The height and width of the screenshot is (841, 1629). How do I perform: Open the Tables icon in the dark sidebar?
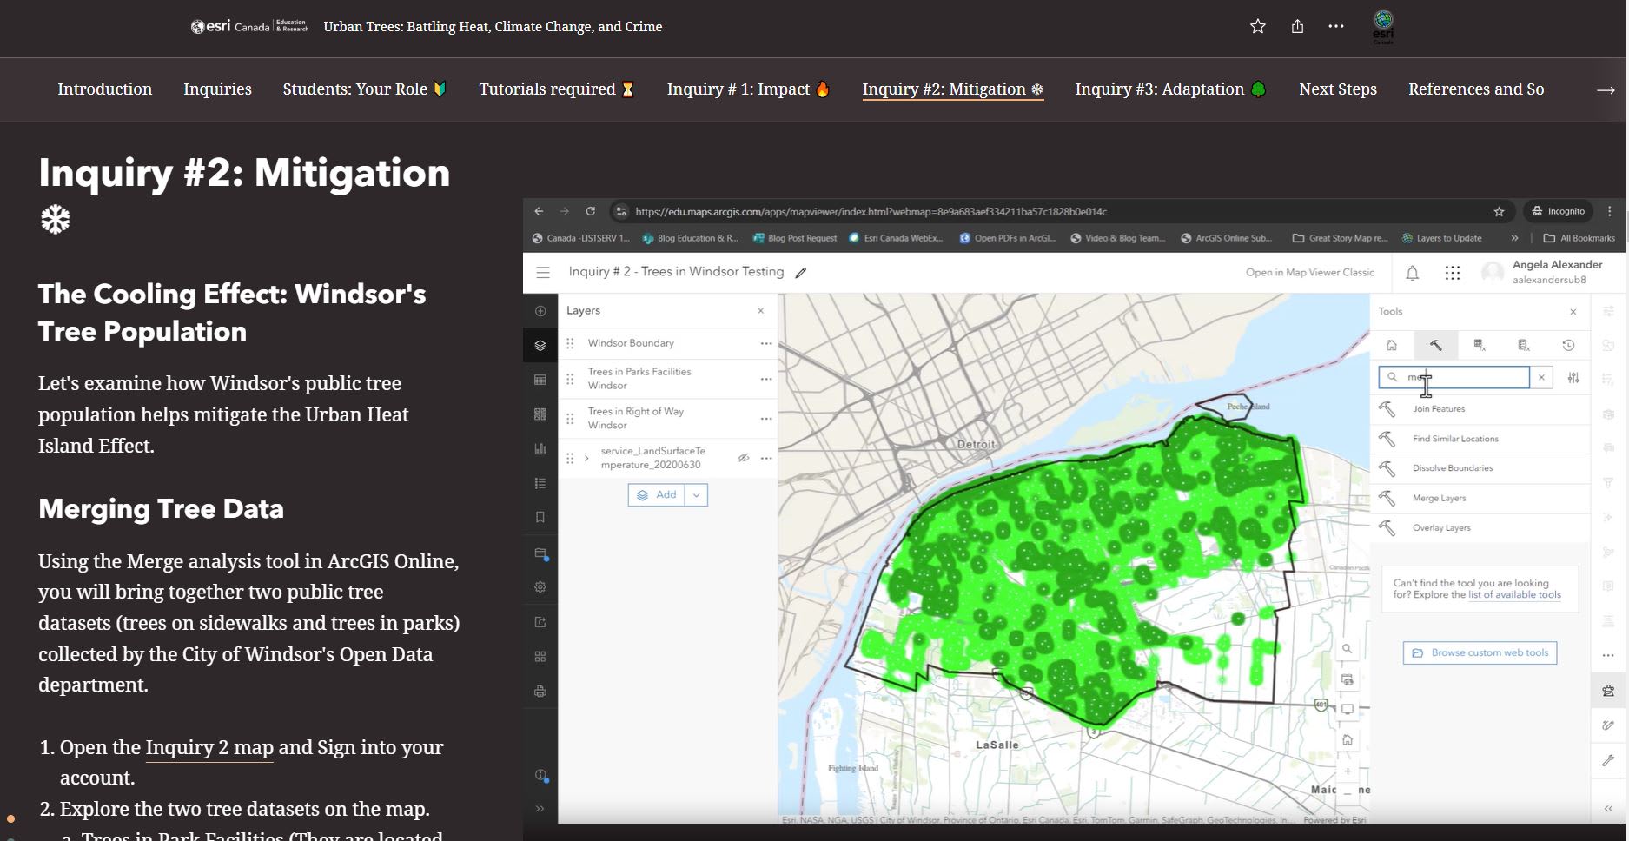point(540,380)
